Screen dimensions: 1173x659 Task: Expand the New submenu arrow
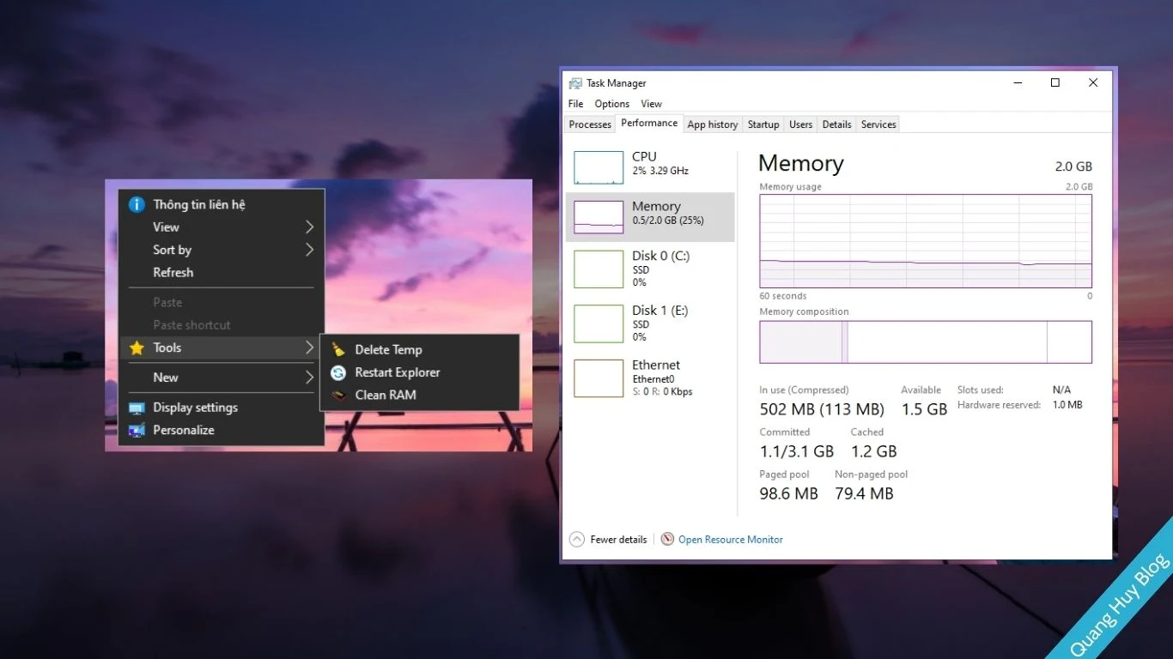pyautogui.click(x=309, y=378)
